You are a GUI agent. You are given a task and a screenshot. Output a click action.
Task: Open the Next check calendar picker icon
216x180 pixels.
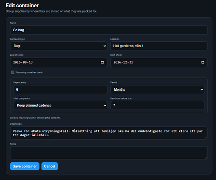pyautogui.click(x=203, y=62)
